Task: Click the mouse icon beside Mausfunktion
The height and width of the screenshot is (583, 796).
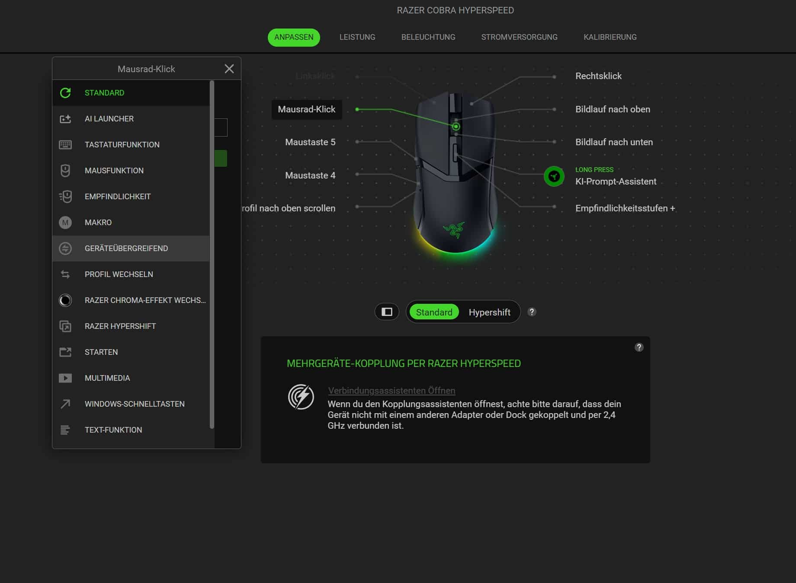Action: click(x=65, y=171)
